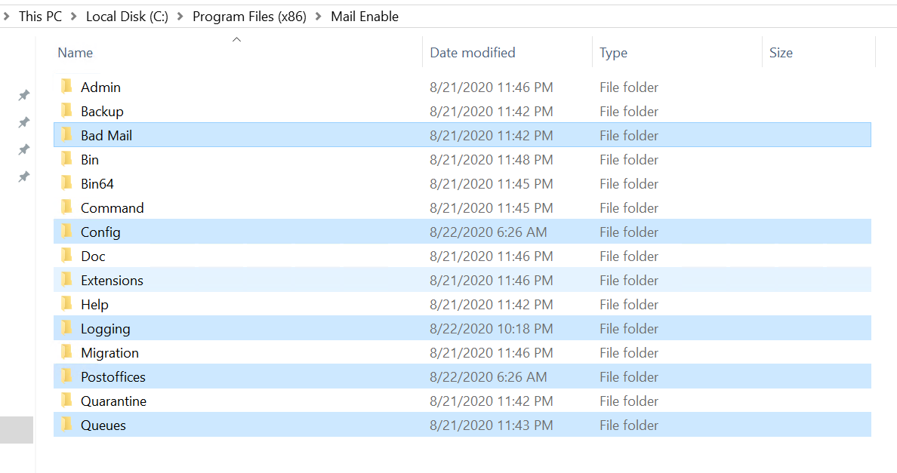Select the Admin folder icon
The height and width of the screenshot is (473, 897).
point(66,87)
